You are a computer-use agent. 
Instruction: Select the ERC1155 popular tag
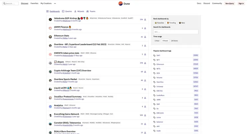160,113
